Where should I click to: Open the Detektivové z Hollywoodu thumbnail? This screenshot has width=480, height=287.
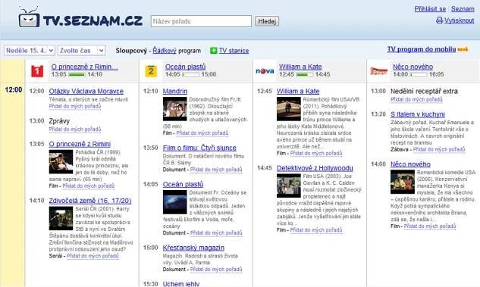[289, 186]
